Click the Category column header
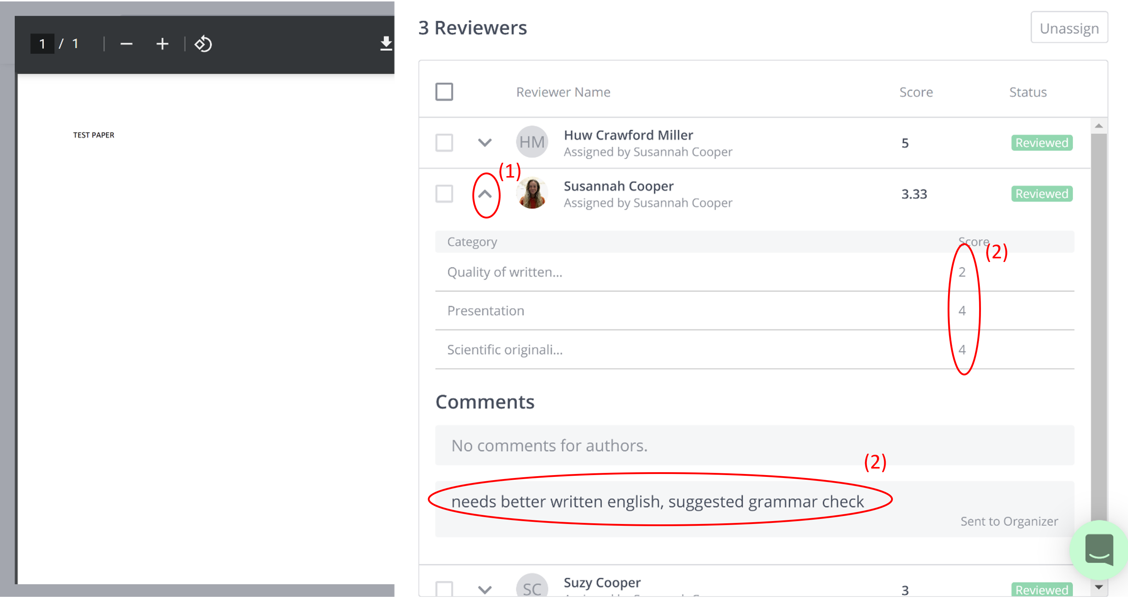 tap(472, 242)
